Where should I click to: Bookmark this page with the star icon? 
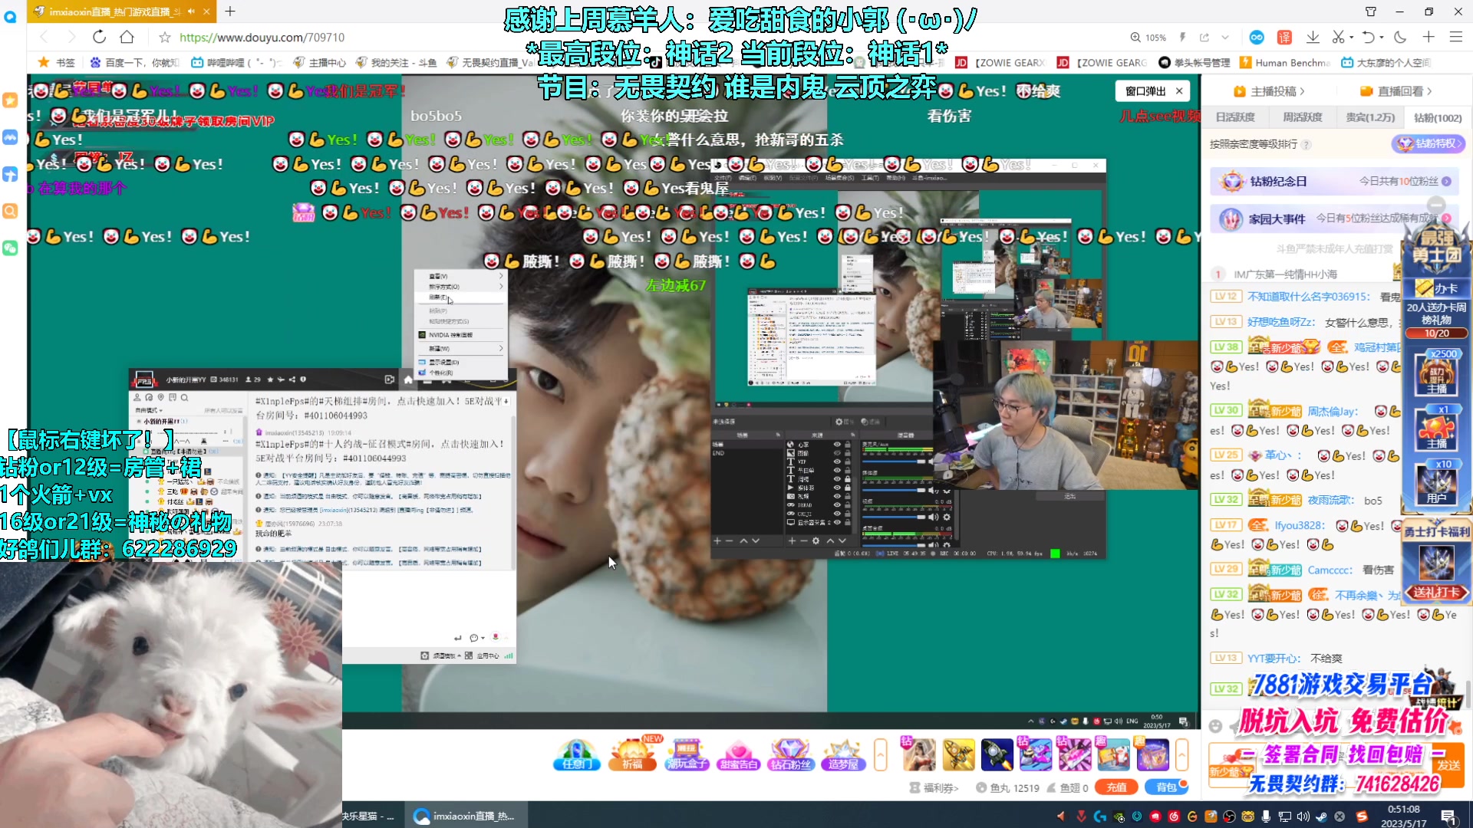coord(164,37)
